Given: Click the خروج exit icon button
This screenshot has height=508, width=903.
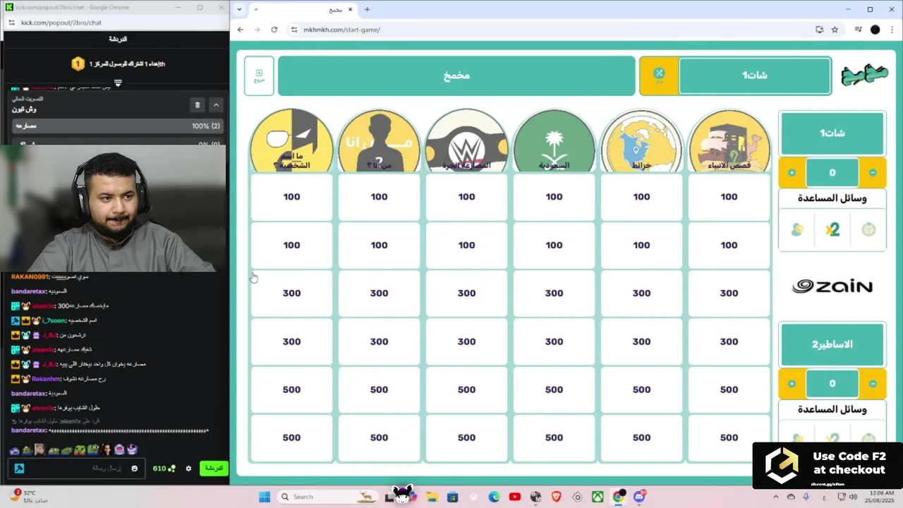Looking at the screenshot, I should (x=259, y=75).
